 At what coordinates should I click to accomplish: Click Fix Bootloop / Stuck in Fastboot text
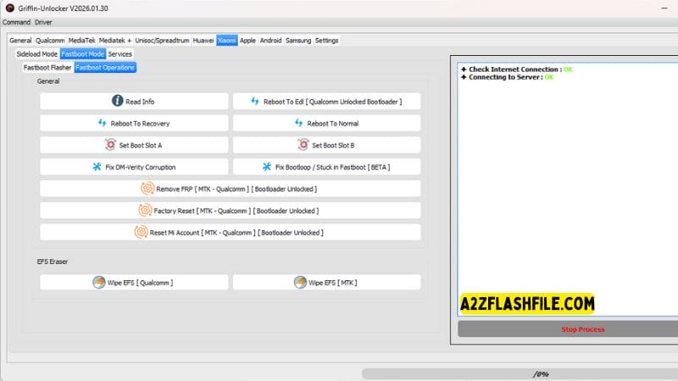tap(332, 167)
